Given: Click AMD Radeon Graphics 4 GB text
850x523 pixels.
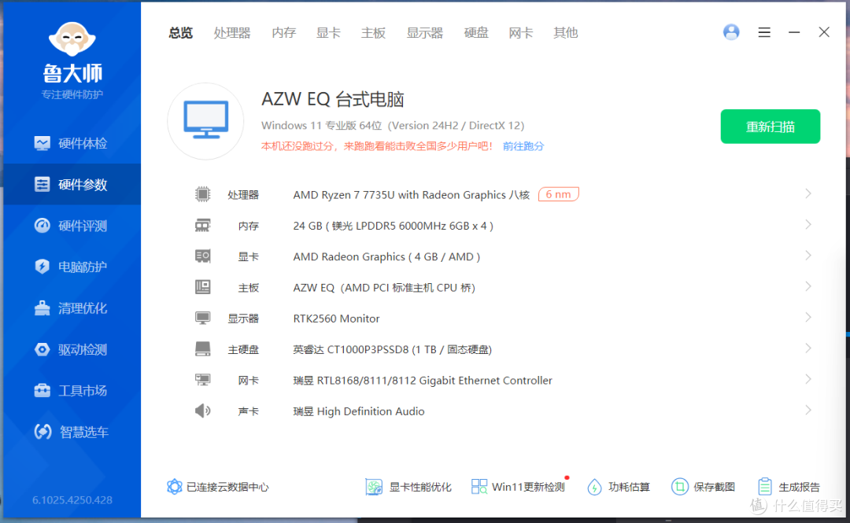Looking at the screenshot, I should tap(386, 257).
